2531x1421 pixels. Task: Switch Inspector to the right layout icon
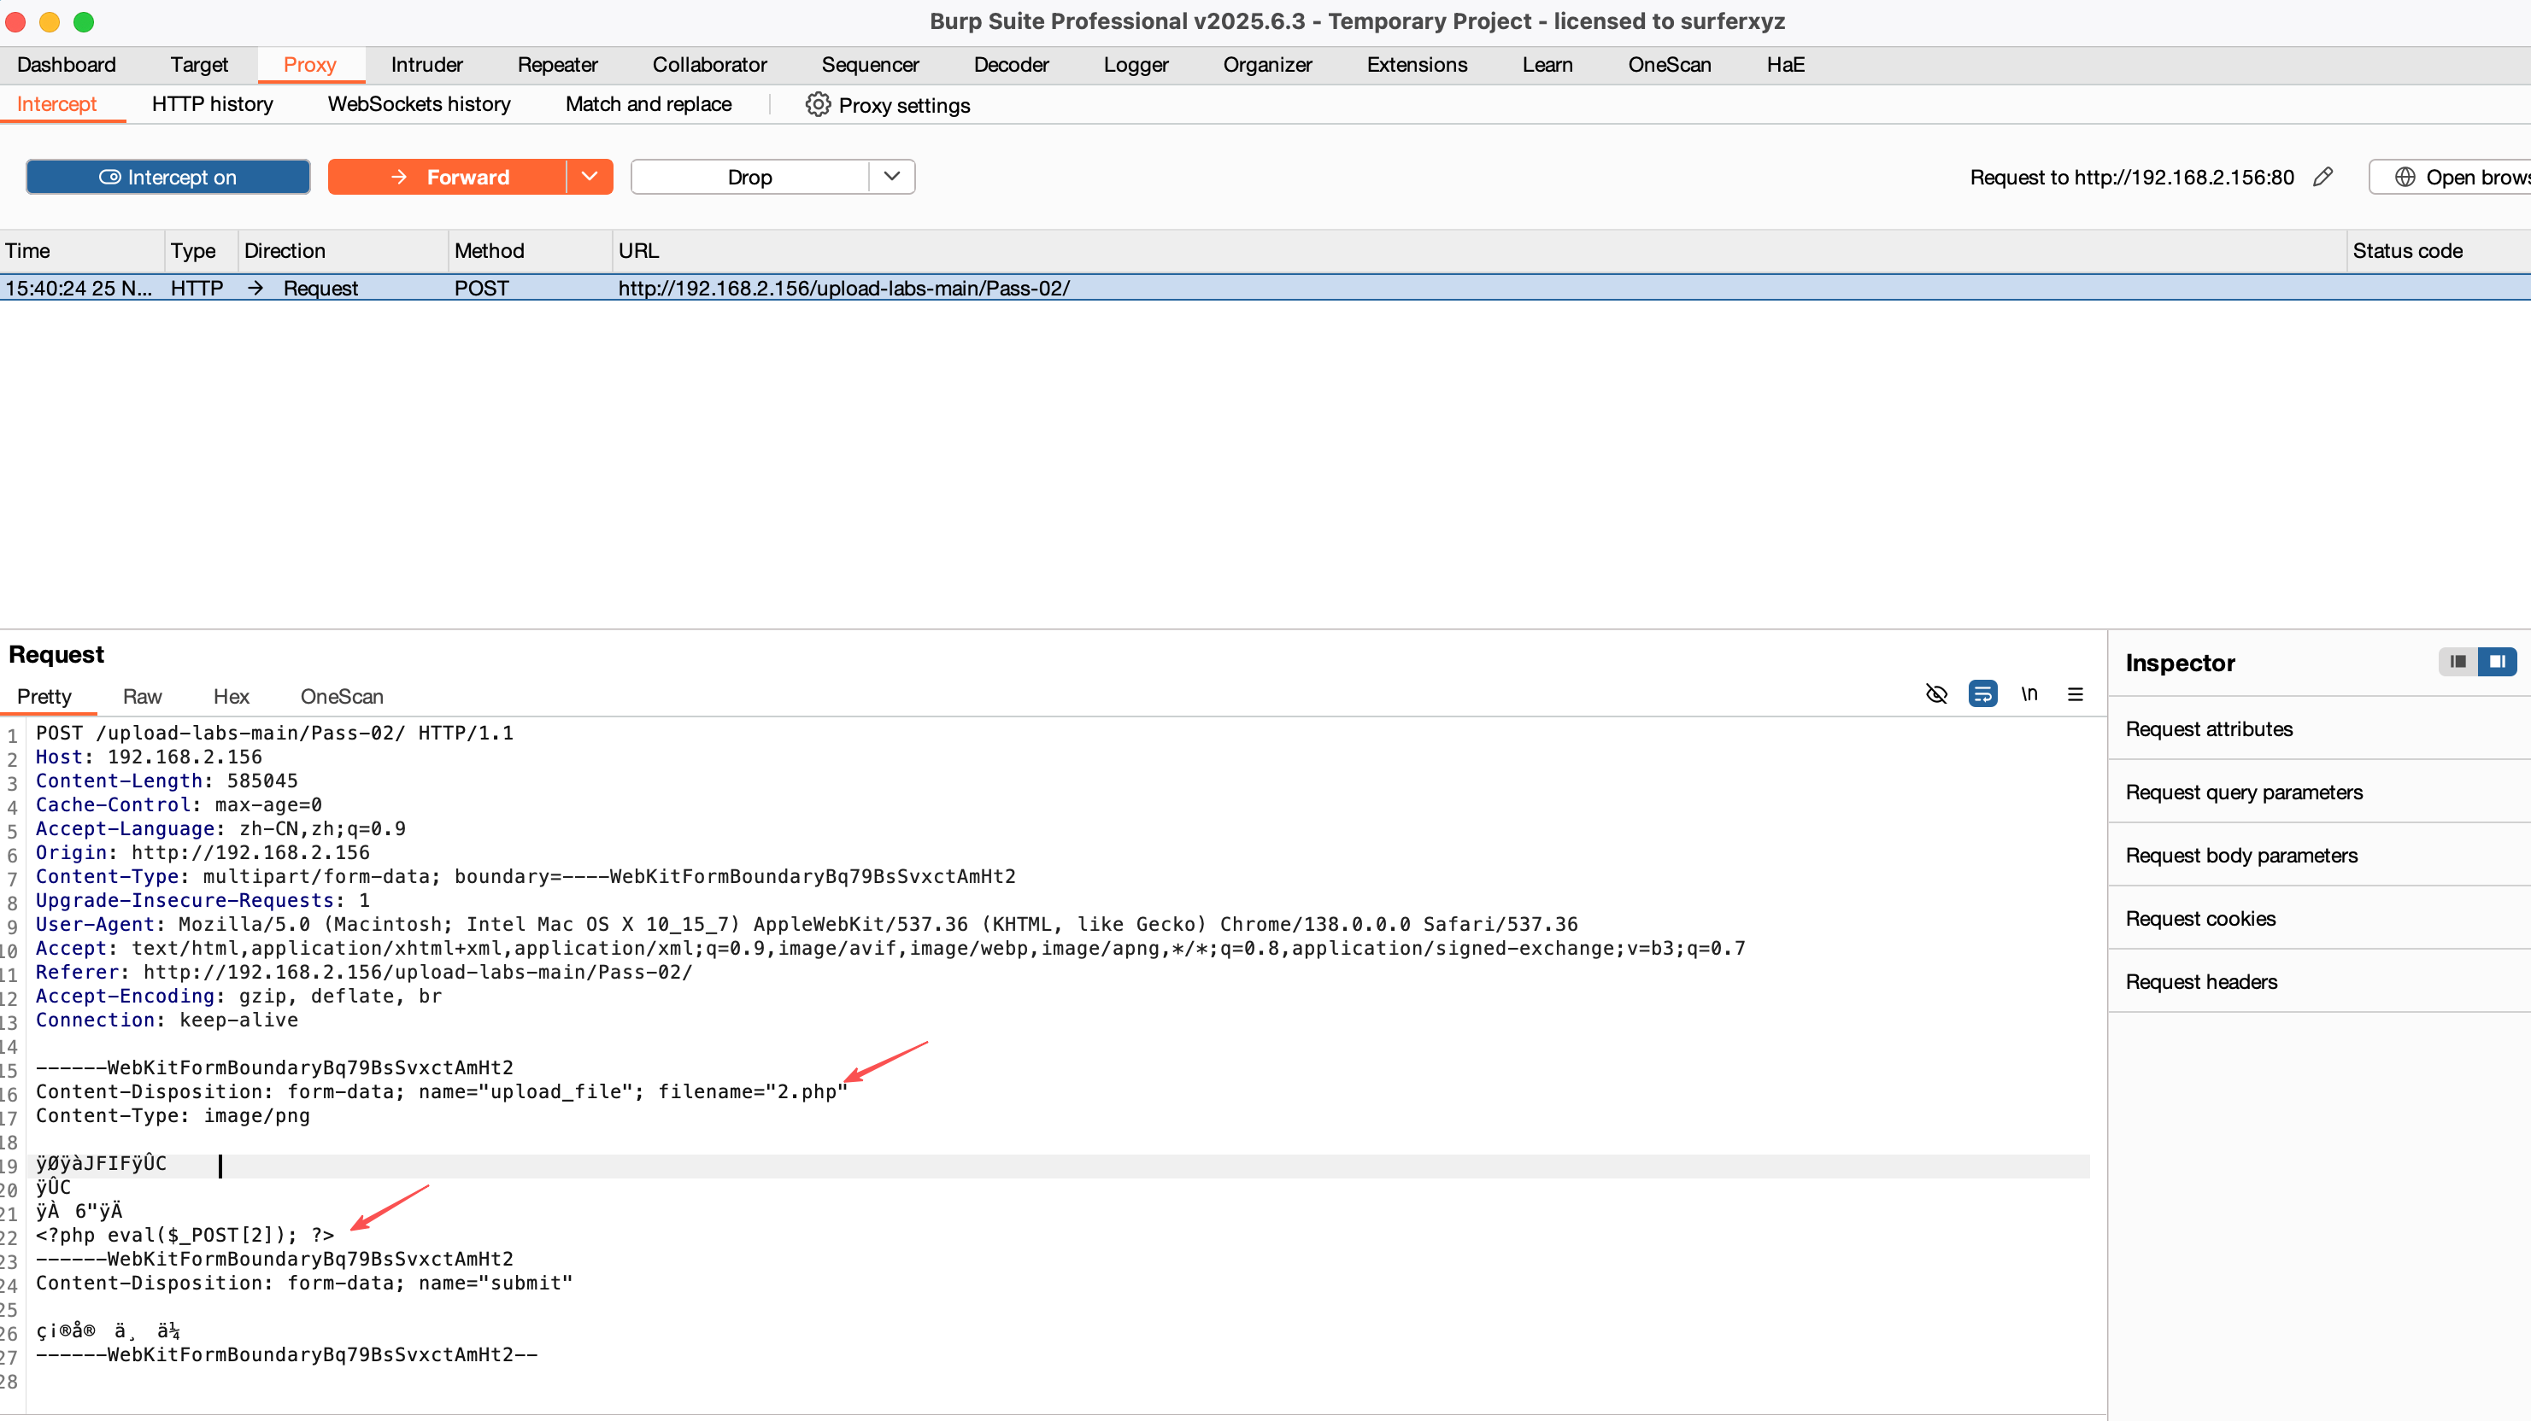[2497, 662]
